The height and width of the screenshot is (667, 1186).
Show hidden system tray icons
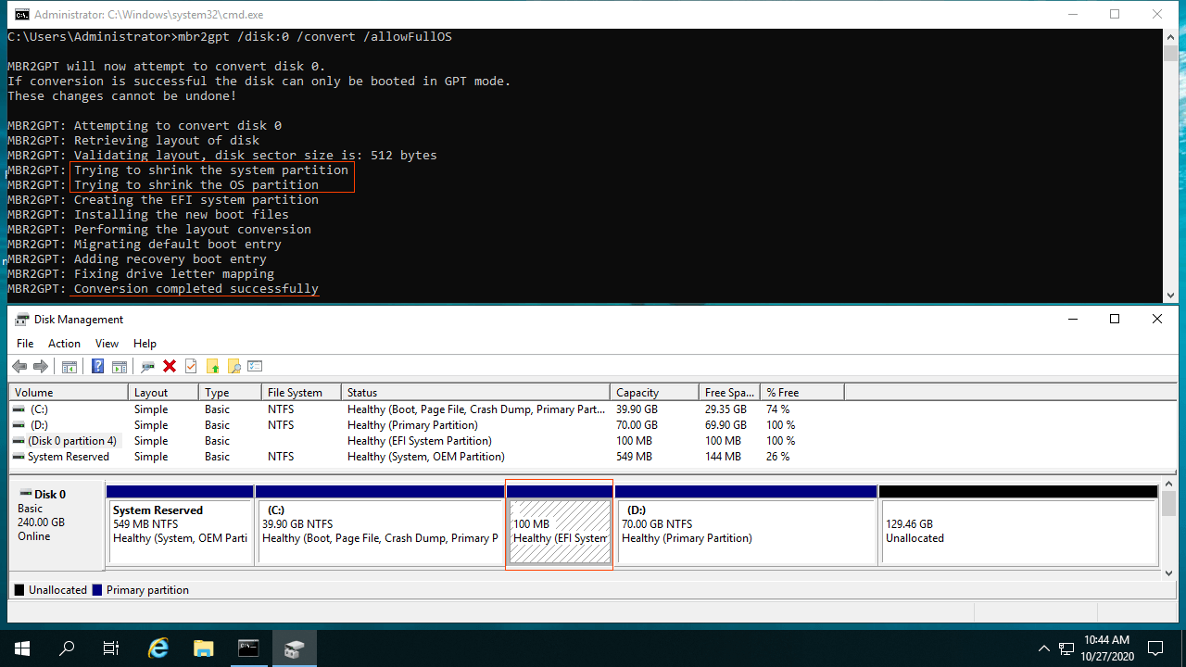(1043, 648)
